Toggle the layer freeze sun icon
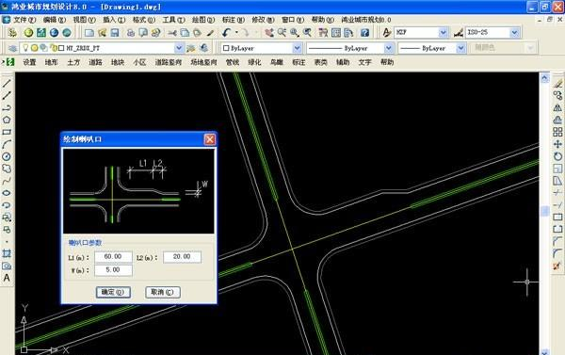This screenshot has height=355, width=565. tap(35, 48)
